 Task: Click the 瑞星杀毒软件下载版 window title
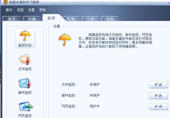tap(24, 2)
